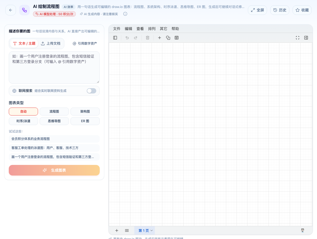
Task: Select the 流程图 chart type
Action: click(54, 112)
